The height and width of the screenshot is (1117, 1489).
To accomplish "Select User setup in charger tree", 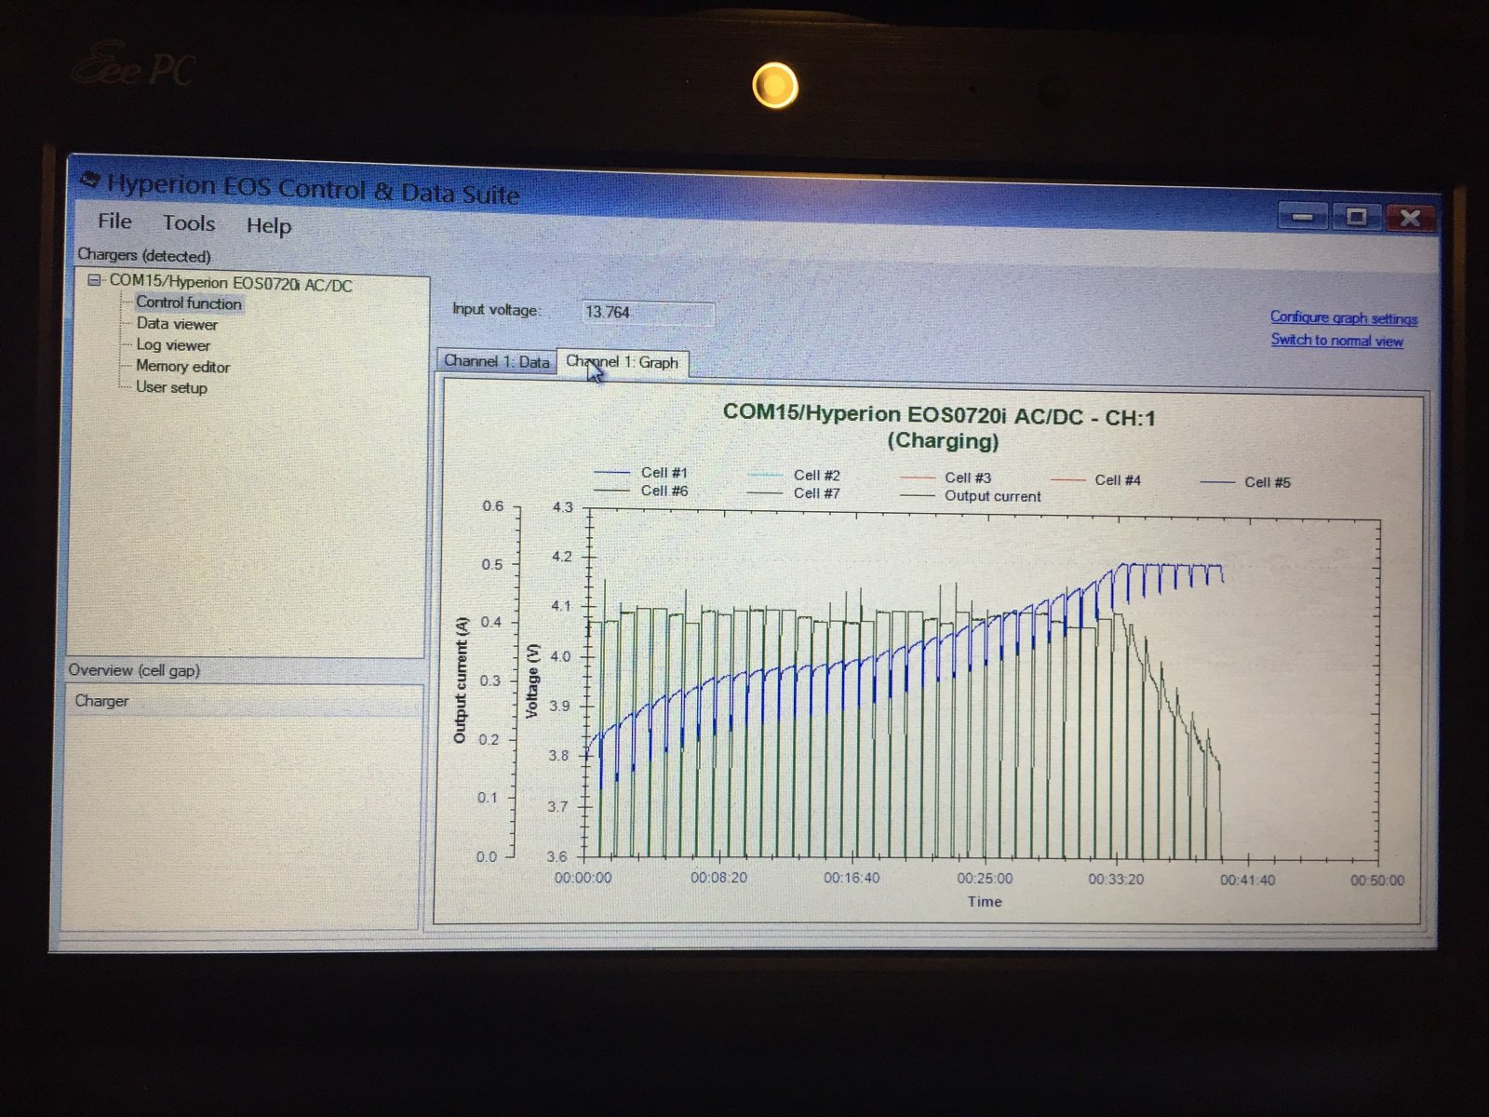I will point(171,387).
